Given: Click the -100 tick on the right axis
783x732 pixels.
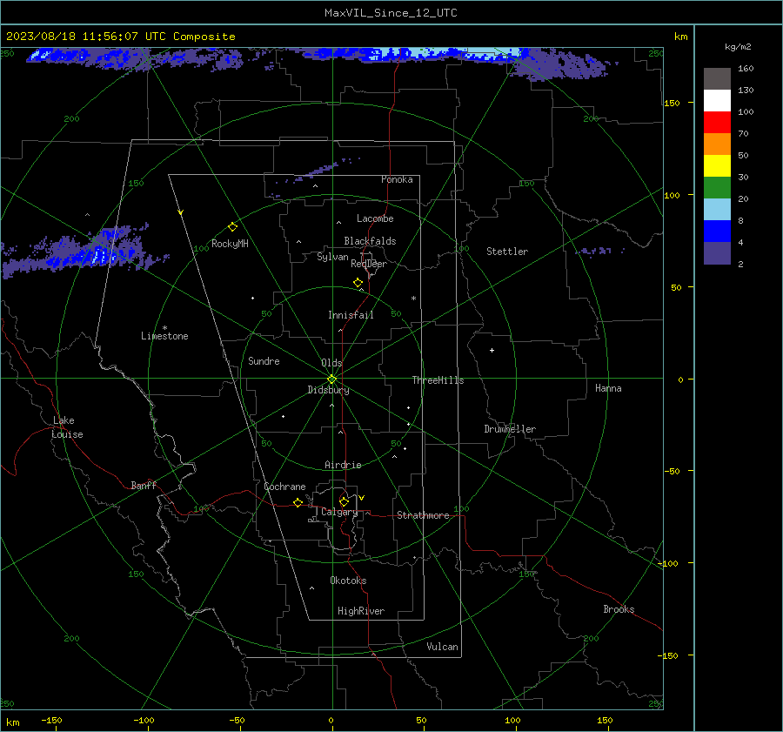Looking at the screenshot, I should pyautogui.click(x=667, y=563).
